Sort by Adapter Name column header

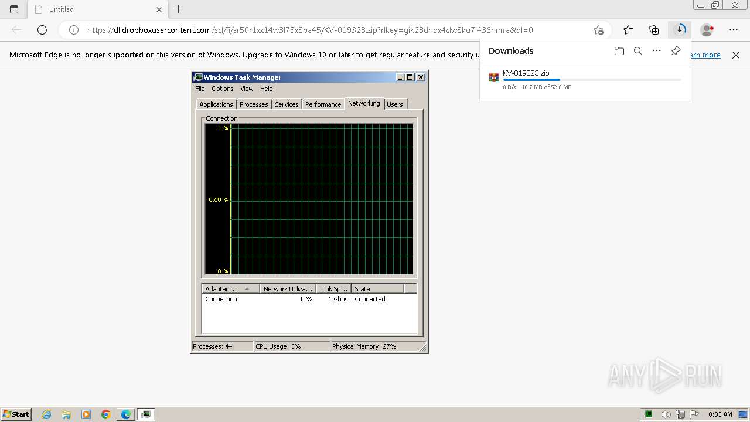231,289
